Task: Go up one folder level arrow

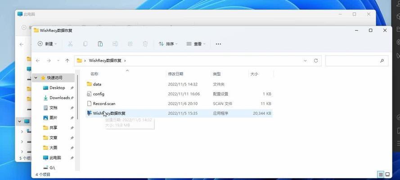Action: pos(67,61)
